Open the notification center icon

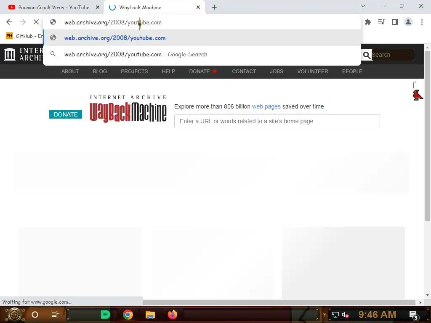(414, 315)
